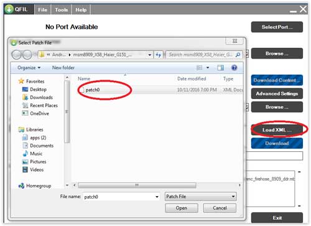The image size is (311, 226).
Task: Open the QFIL Help menu
Action: (x=81, y=10)
